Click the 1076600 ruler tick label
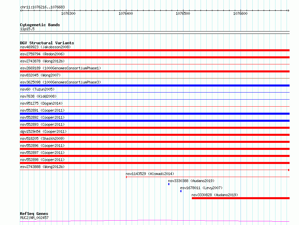 [x=240, y=13]
